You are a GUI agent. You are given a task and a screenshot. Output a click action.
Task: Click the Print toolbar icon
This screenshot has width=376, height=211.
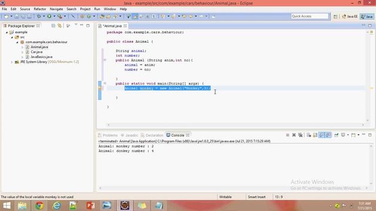tap(29, 16)
